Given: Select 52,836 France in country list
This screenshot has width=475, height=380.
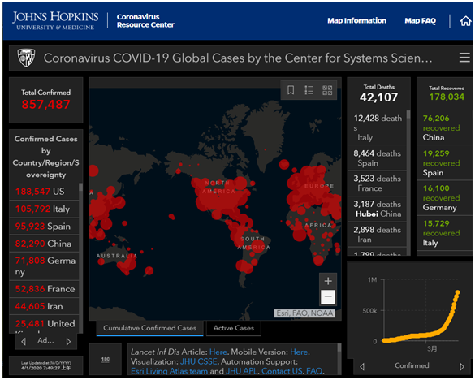Looking at the screenshot, I should point(44,289).
